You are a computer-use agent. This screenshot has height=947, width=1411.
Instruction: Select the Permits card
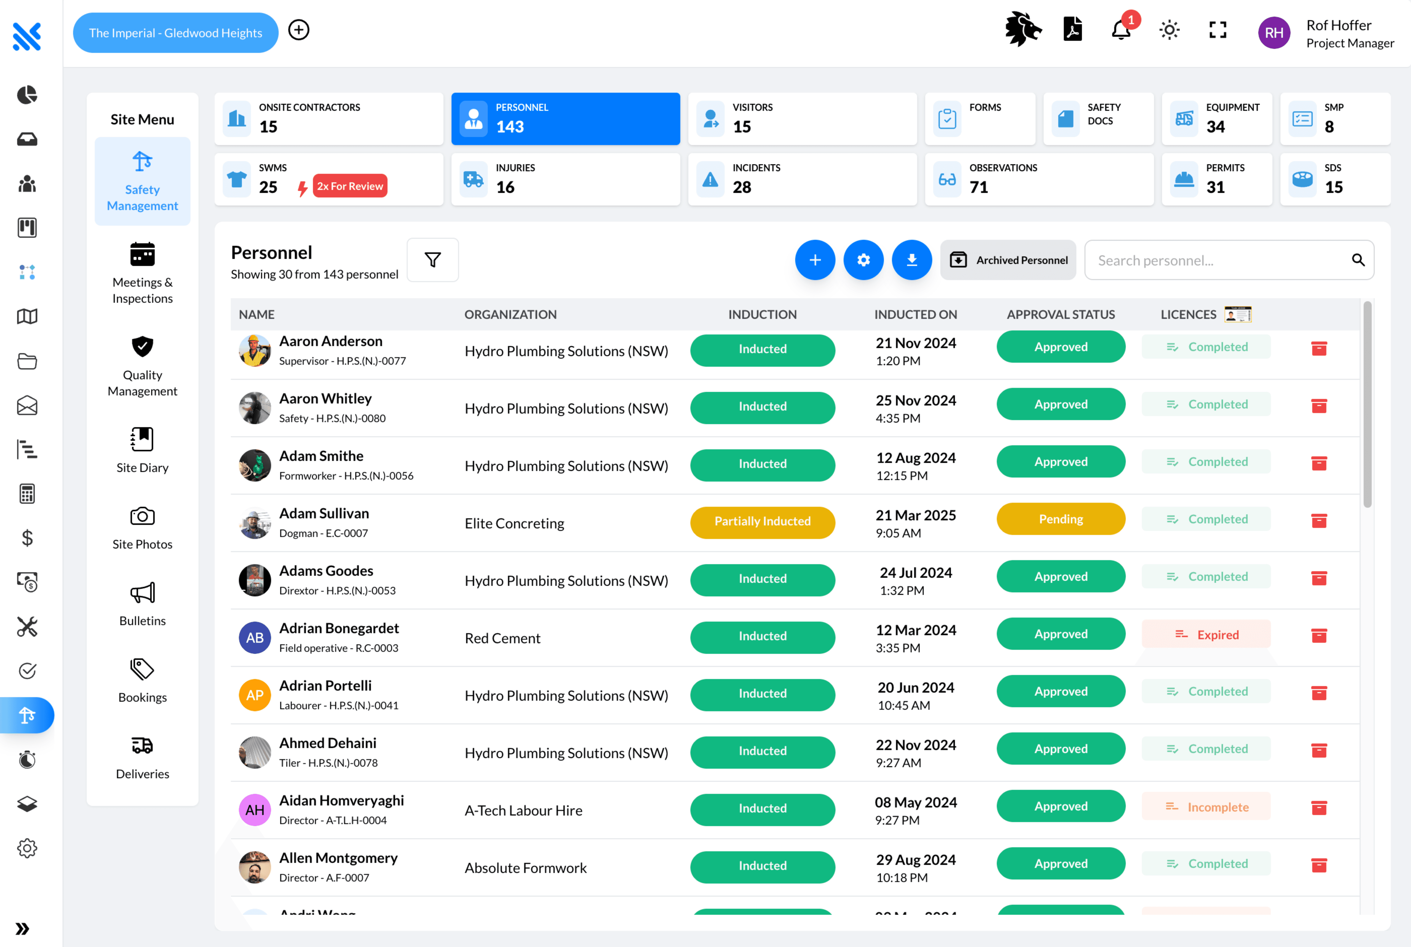[1216, 179]
